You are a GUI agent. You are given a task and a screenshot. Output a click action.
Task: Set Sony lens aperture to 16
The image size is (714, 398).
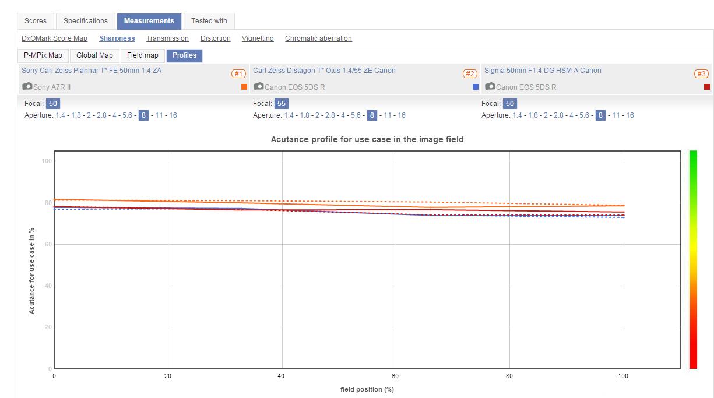pos(173,115)
